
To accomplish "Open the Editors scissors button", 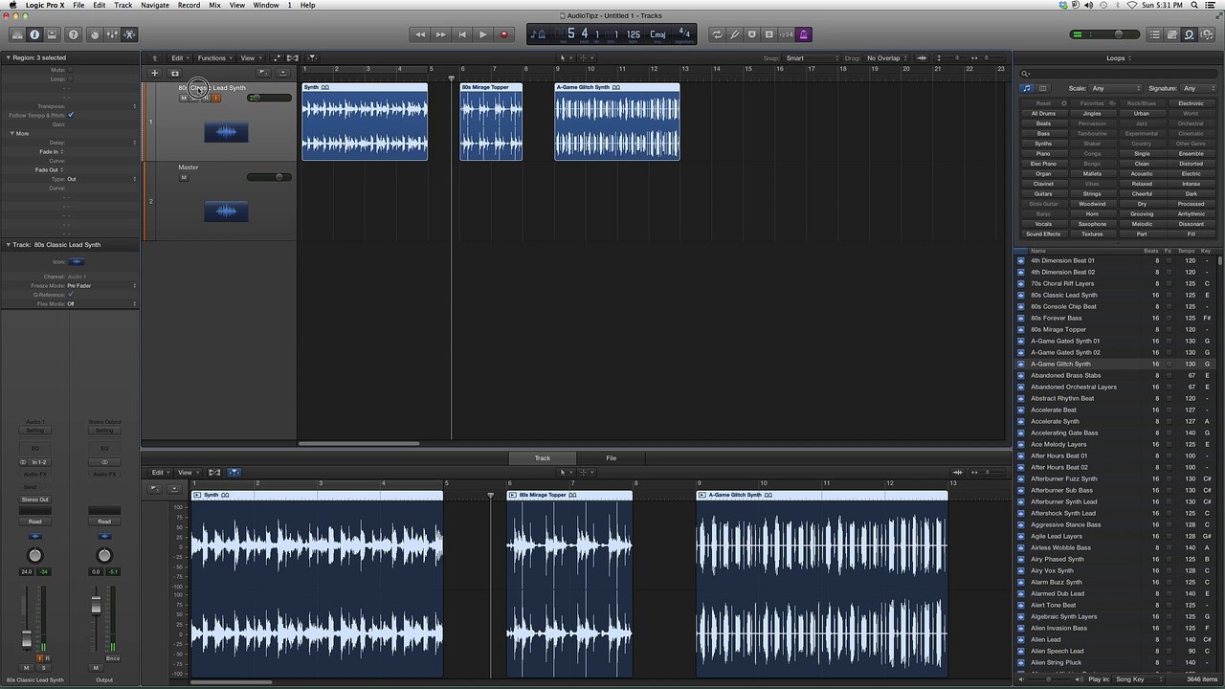I will [x=129, y=34].
